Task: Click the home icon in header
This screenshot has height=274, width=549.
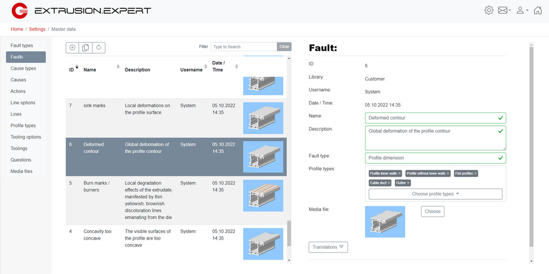Action: pos(537,10)
